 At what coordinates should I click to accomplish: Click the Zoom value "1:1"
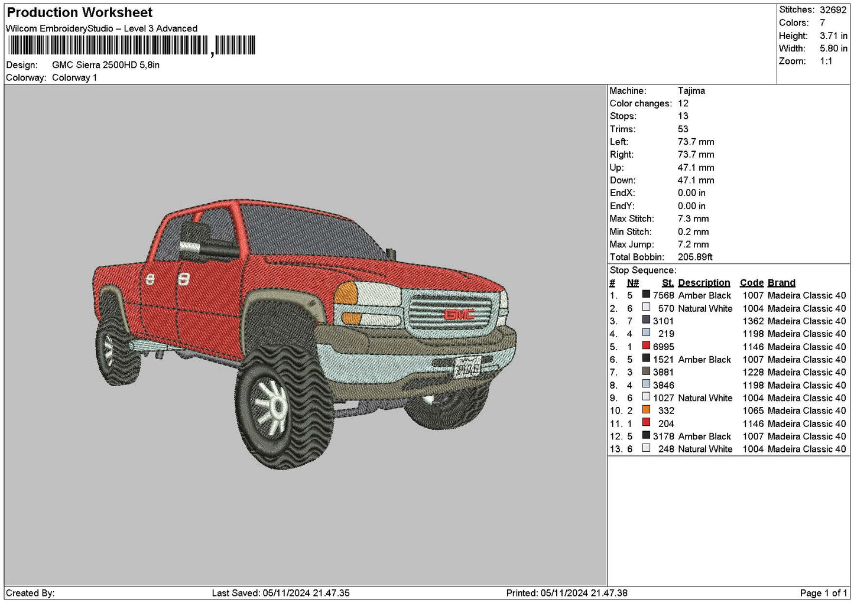(x=826, y=61)
